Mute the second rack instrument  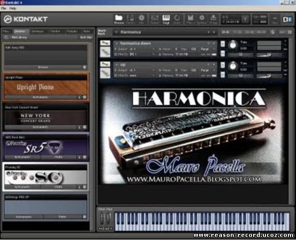click(223, 75)
